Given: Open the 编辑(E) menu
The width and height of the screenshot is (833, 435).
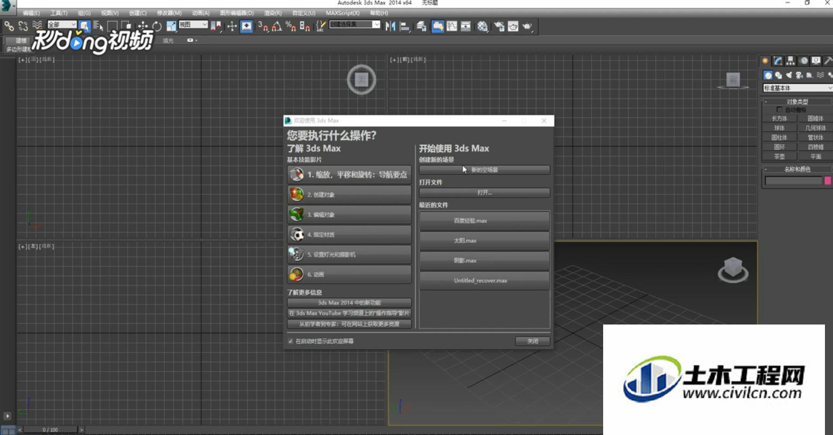Looking at the screenshot, I should [x=31, y=13].
